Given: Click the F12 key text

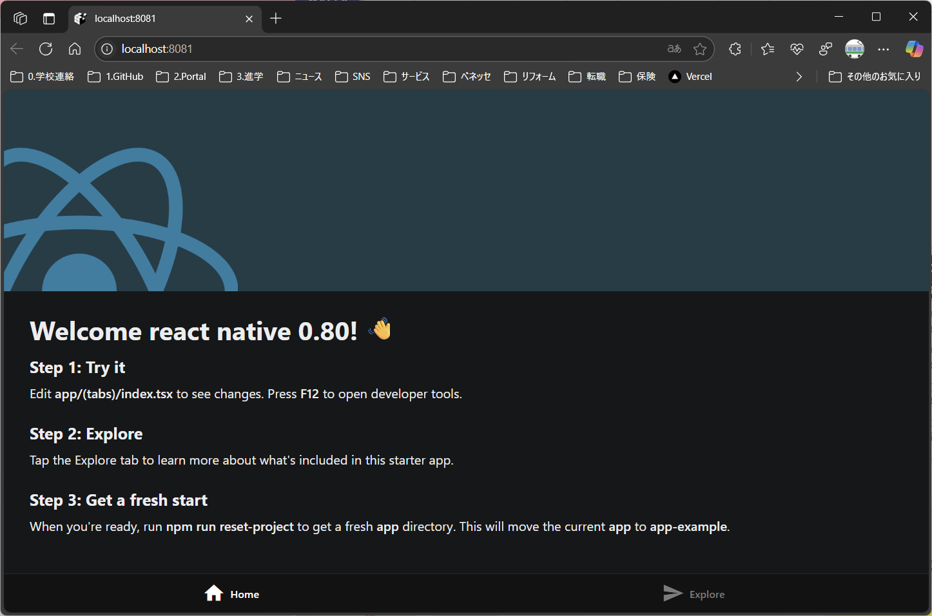Looking at the screenshot, I should pos(309,394).
